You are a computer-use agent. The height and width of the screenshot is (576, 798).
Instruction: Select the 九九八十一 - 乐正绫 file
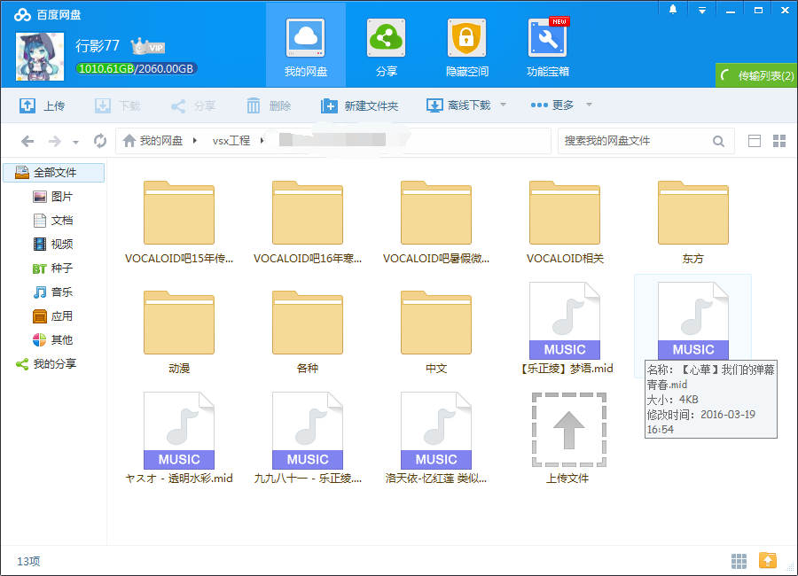pyautogui.click(x=308, y=438)
